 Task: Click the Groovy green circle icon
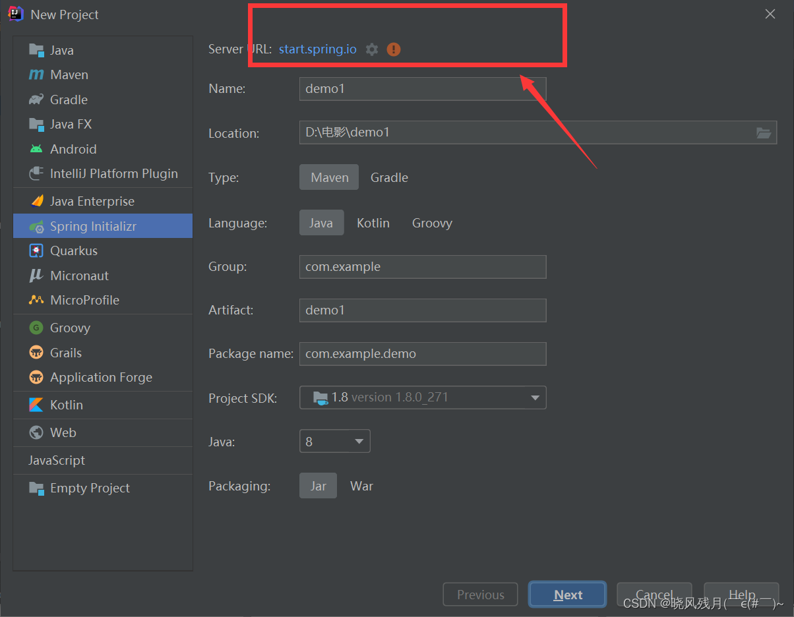(36, 328)
